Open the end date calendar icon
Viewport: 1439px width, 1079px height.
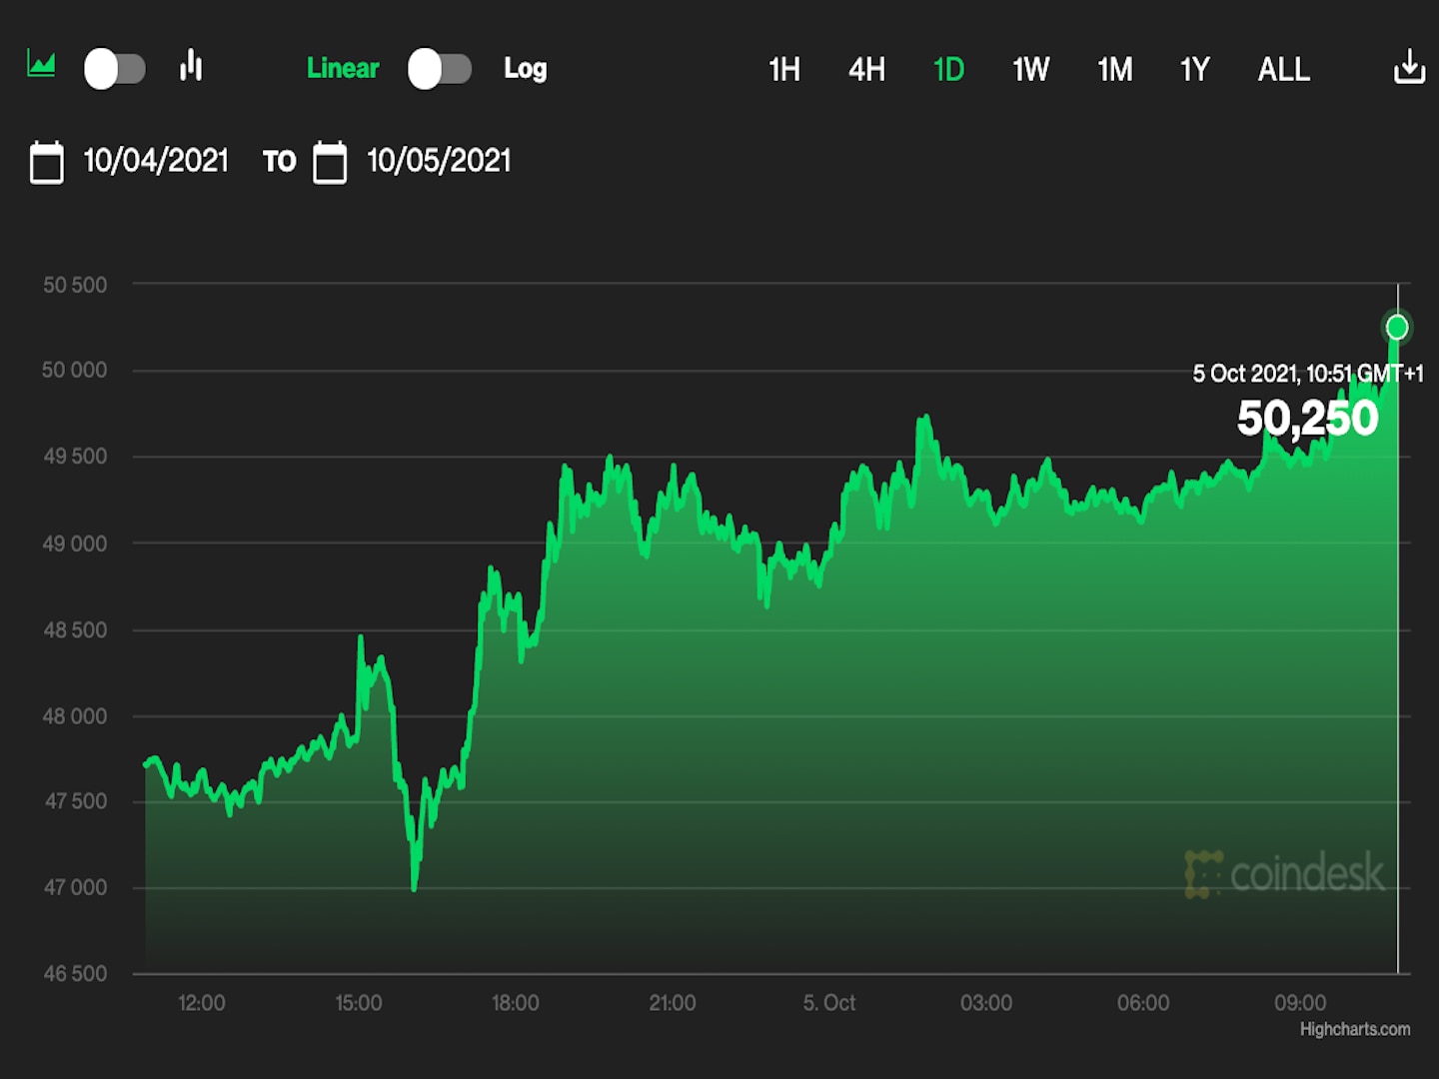point(330,162)
